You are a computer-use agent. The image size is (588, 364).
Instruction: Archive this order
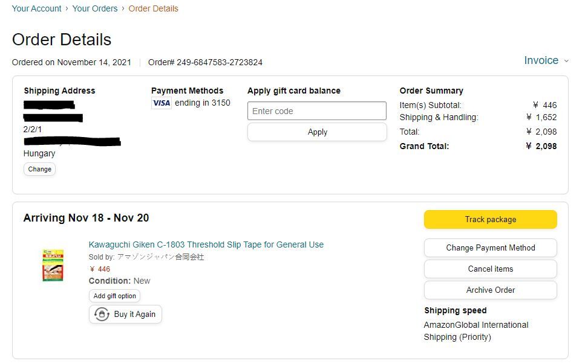[x=490, y=290]
